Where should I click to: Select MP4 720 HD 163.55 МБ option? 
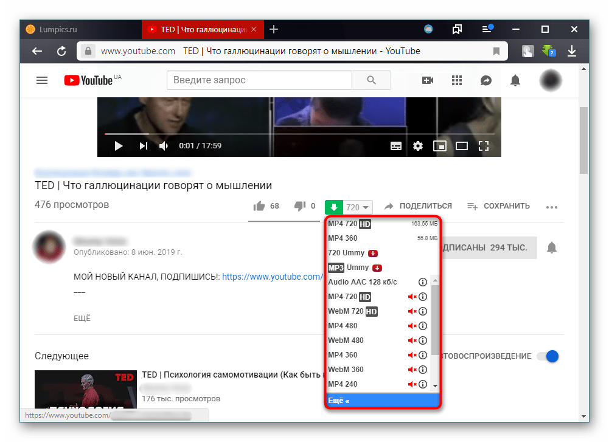pyautogui.click(x=383, y=224)
